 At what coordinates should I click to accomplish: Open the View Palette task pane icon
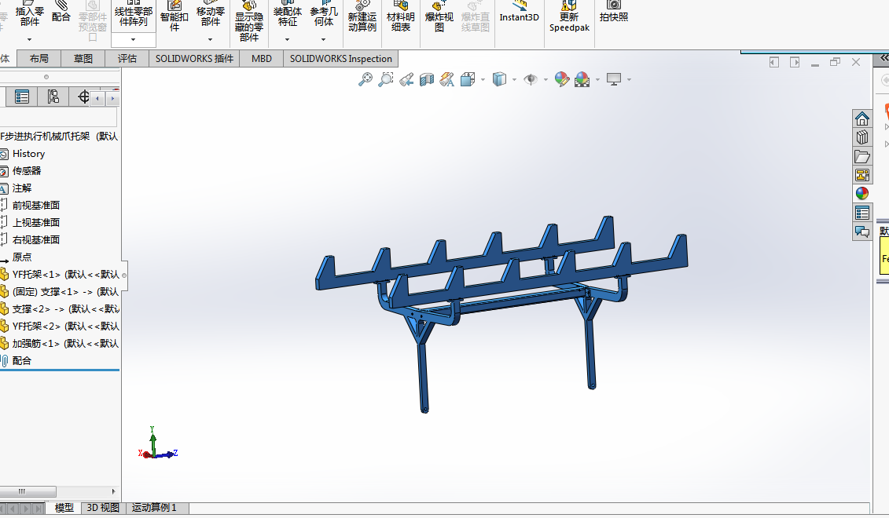[x=861, y=175]
